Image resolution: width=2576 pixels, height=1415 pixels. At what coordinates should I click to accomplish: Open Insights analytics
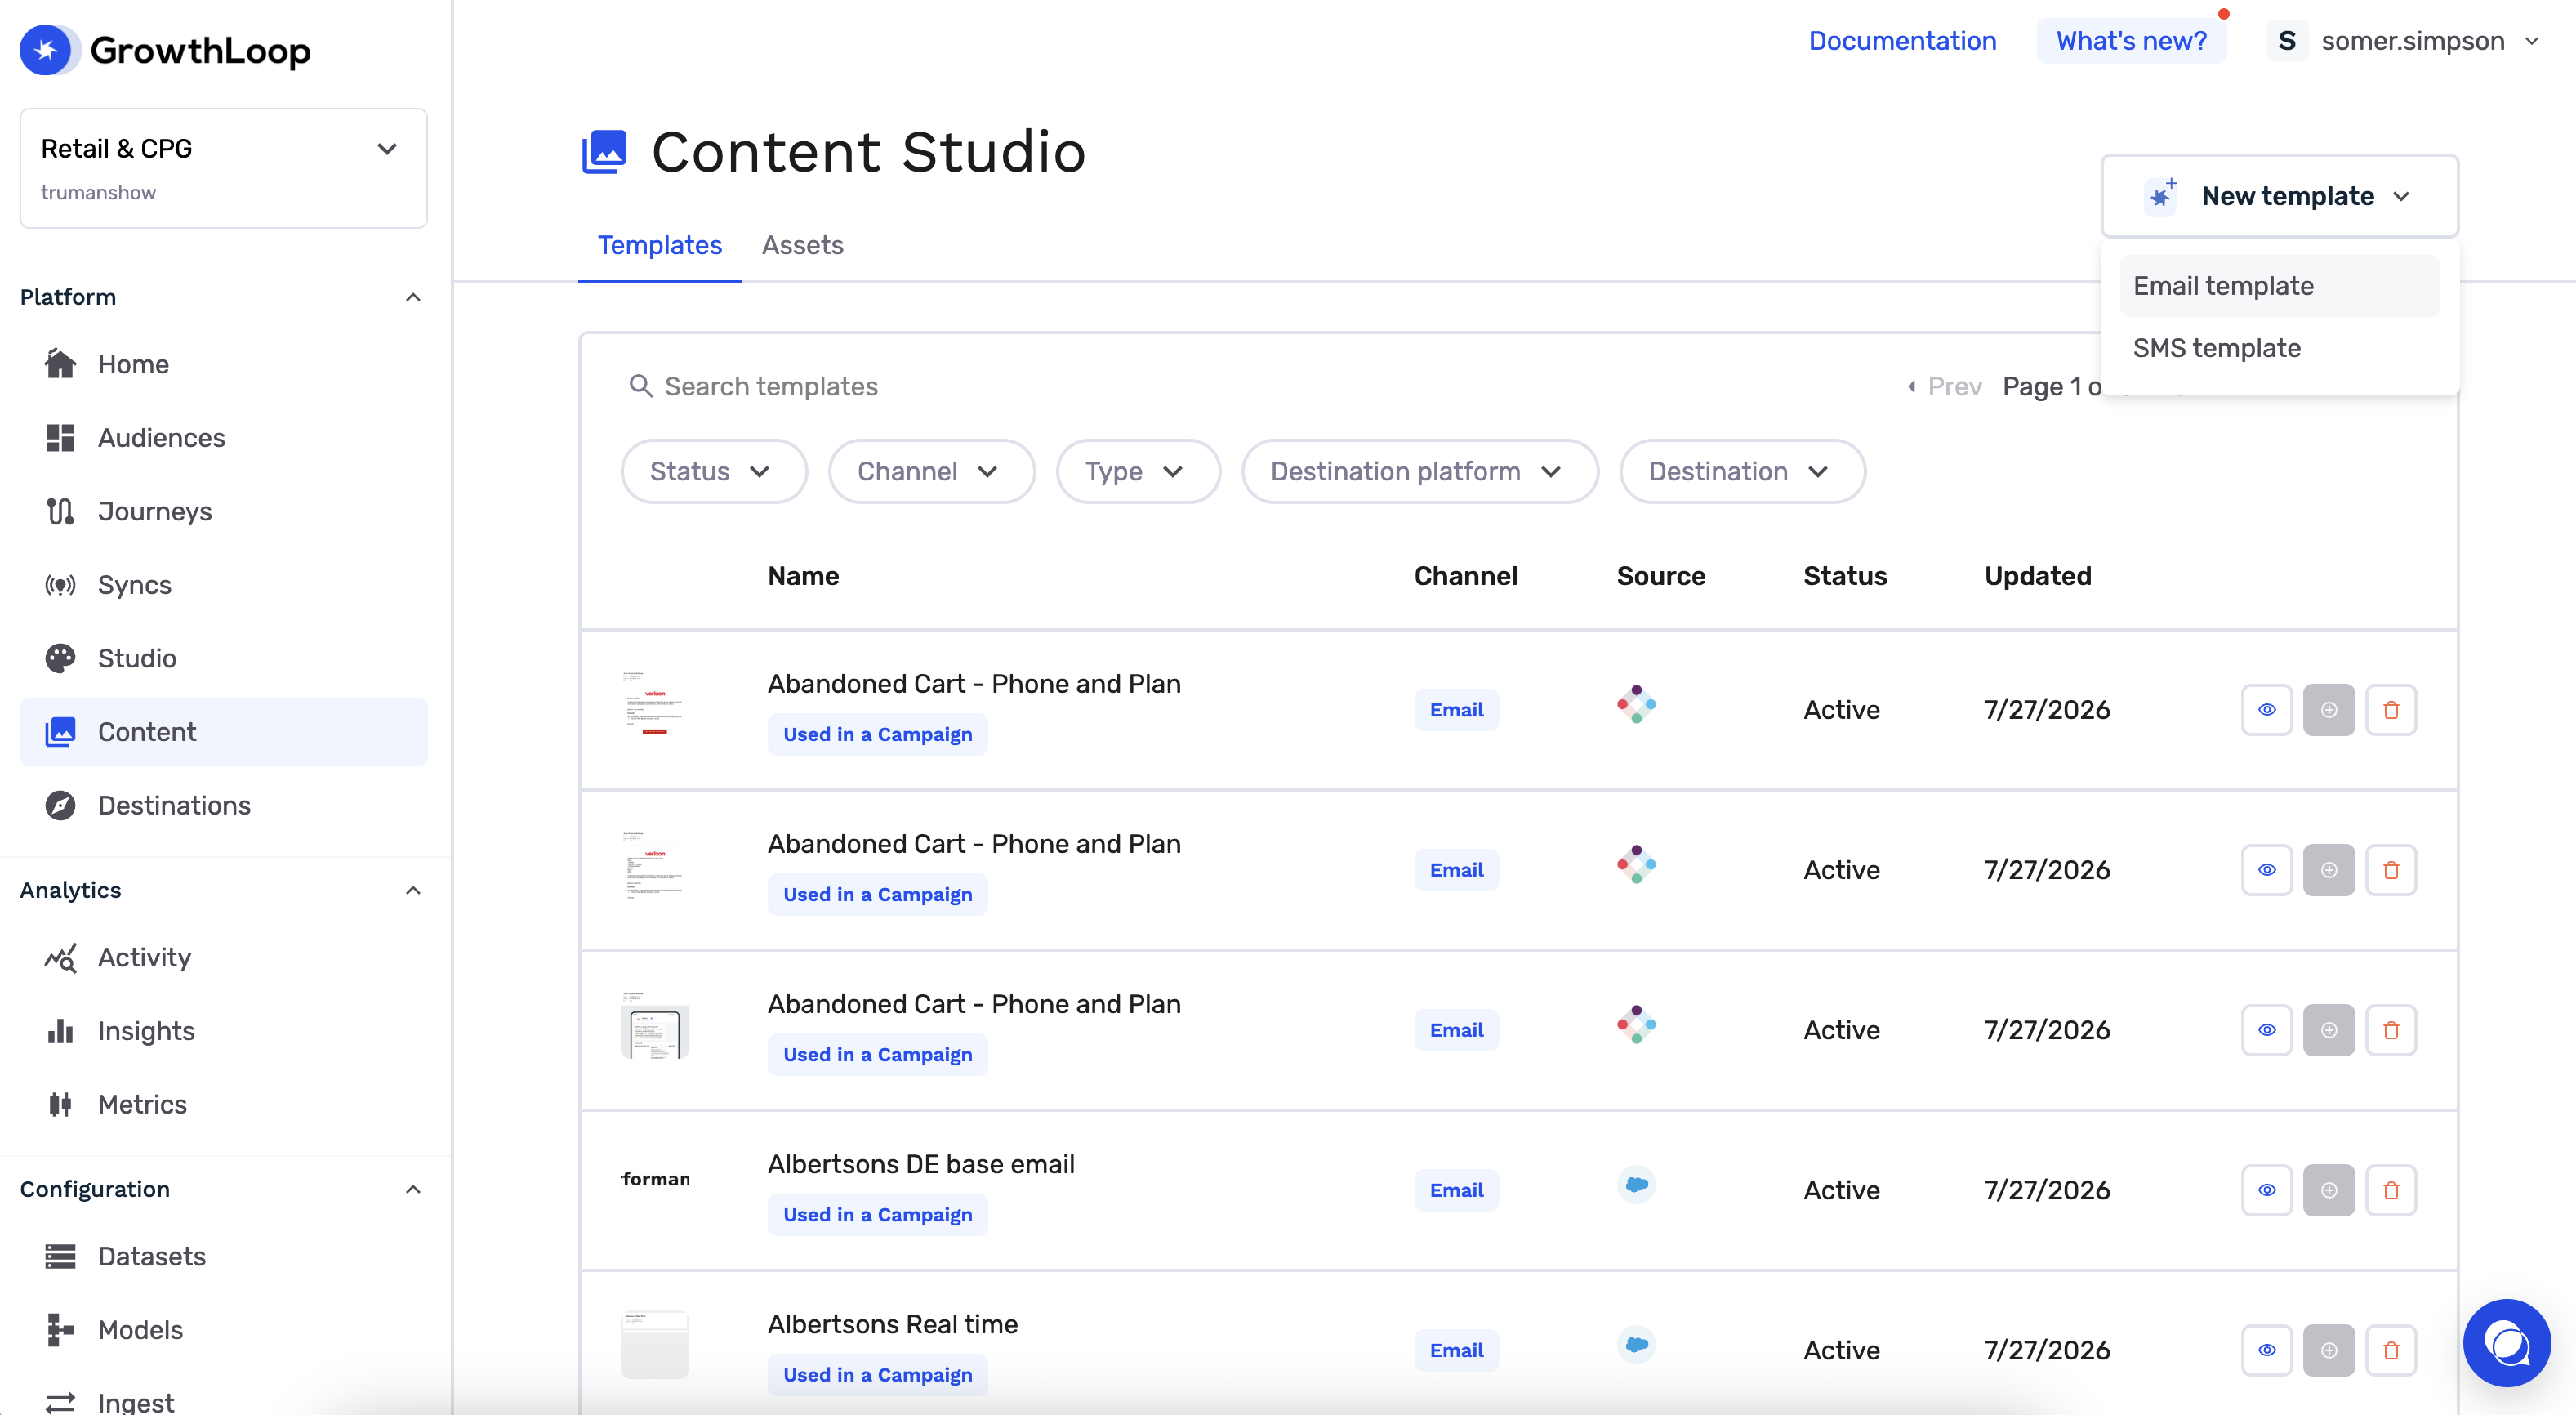(145, 1031)
